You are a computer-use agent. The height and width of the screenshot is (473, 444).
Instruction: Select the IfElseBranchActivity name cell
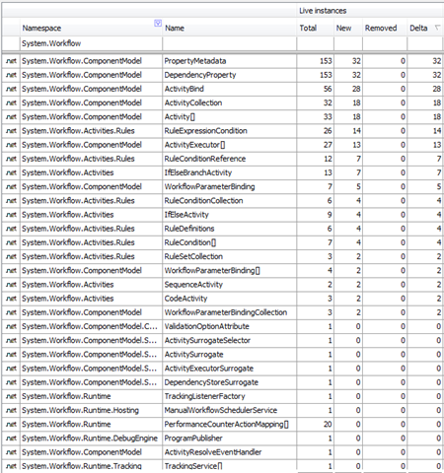(x=230, y=172)
